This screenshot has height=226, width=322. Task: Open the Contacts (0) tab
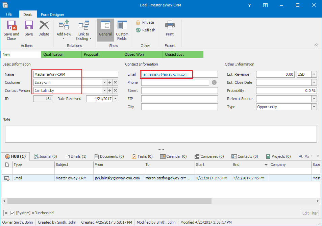[x=245, y=156]
